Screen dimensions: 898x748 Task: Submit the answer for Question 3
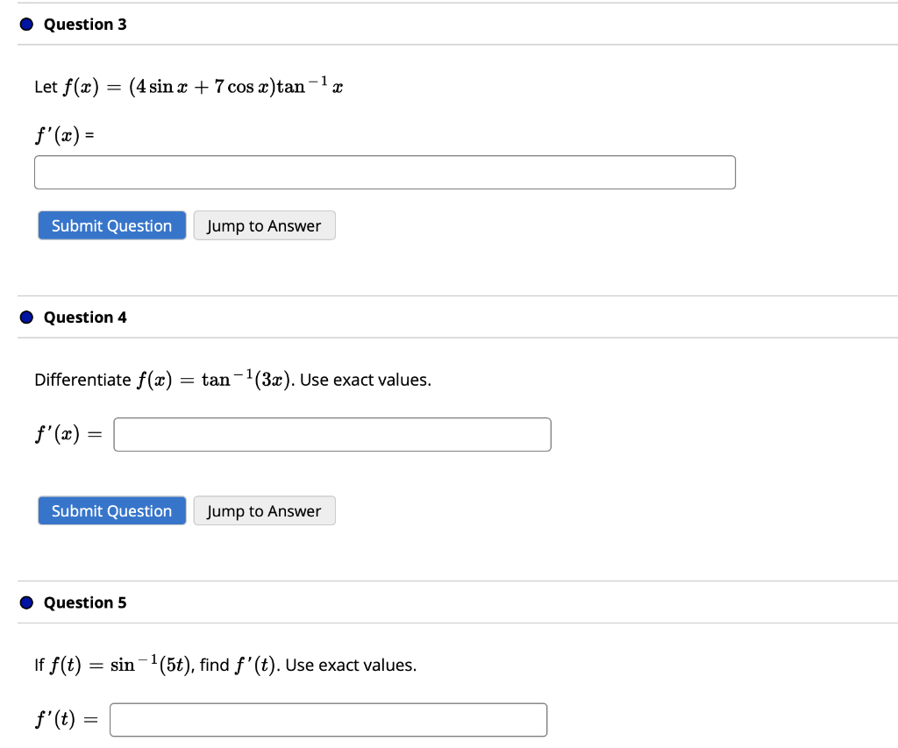[111, 225]
